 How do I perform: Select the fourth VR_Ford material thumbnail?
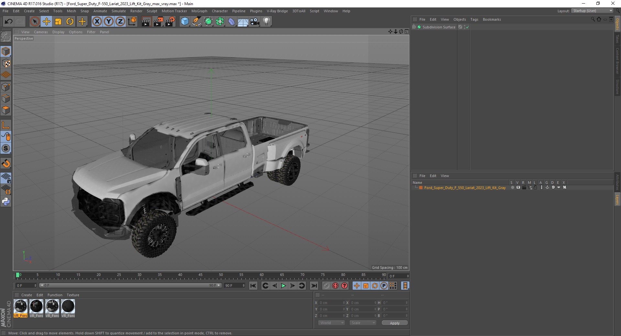[68, 308]
